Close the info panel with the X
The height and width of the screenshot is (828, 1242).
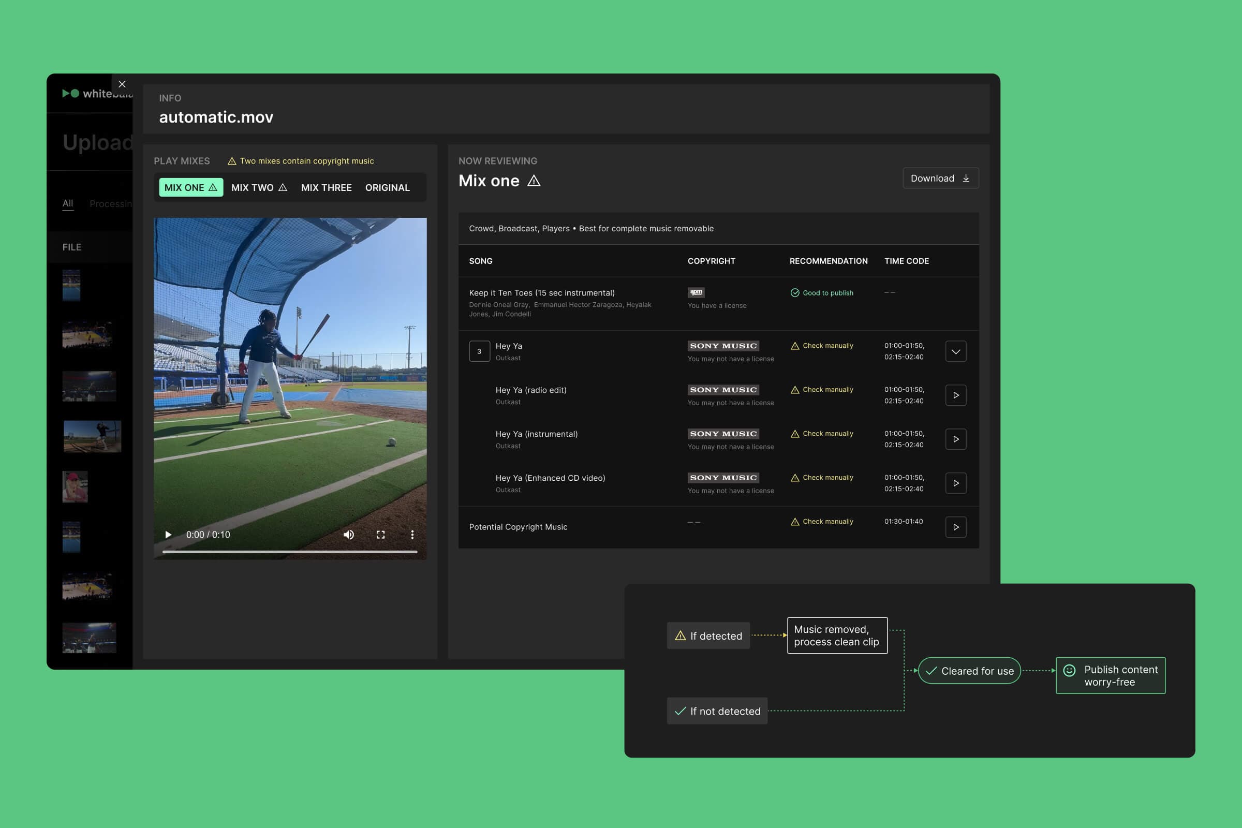[122, 84]
